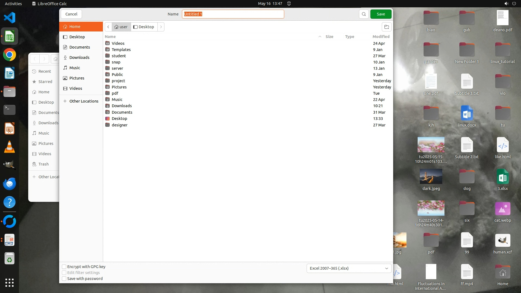This screenshot has width=521, height=293.
Task: Select Downloads in the places sidebar
Action: tap(79, 58)
